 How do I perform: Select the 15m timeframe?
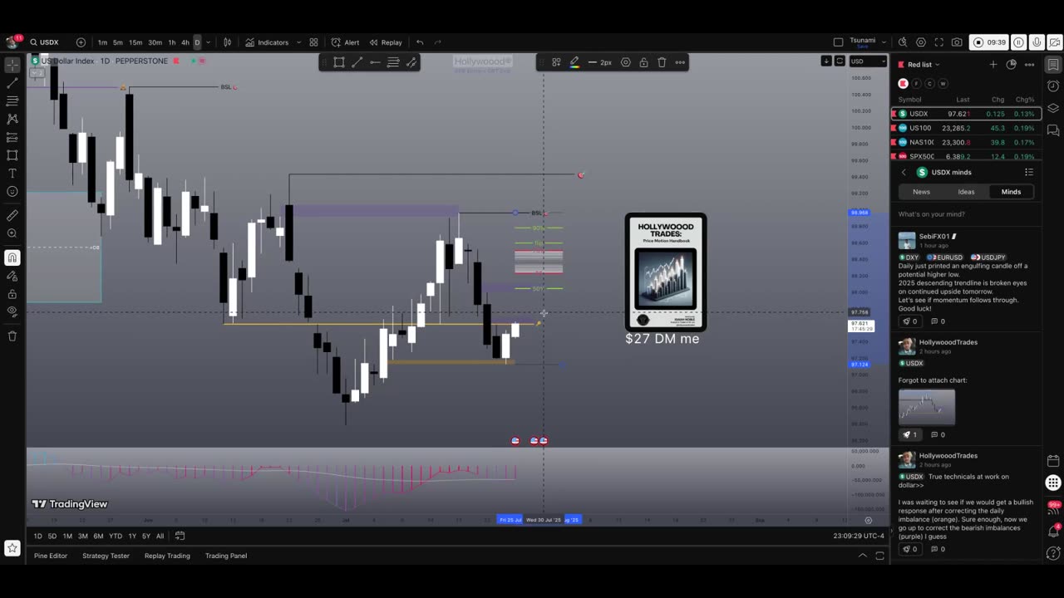(135, 42)
